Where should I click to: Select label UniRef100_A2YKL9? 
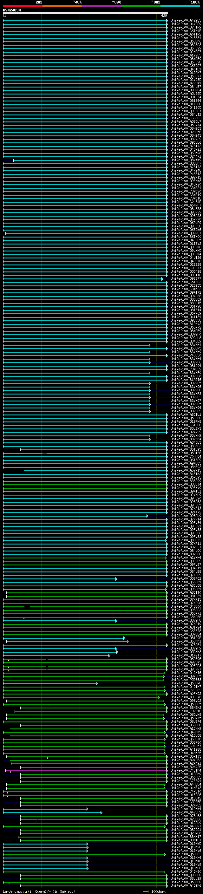[x=186, y=495]
